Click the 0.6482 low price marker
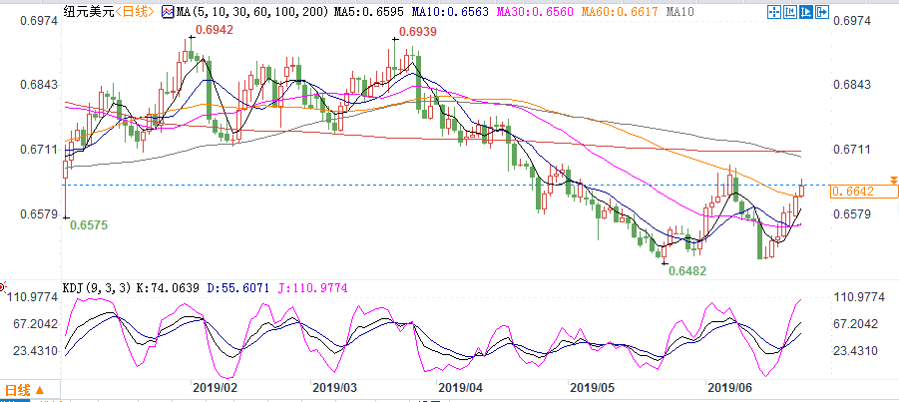The height and width of the screenshot is (402, 899). click(687, 270)
